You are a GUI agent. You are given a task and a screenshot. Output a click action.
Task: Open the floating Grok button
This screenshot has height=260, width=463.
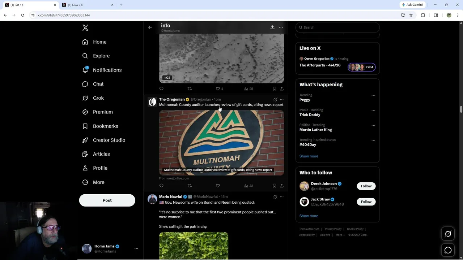448,234
